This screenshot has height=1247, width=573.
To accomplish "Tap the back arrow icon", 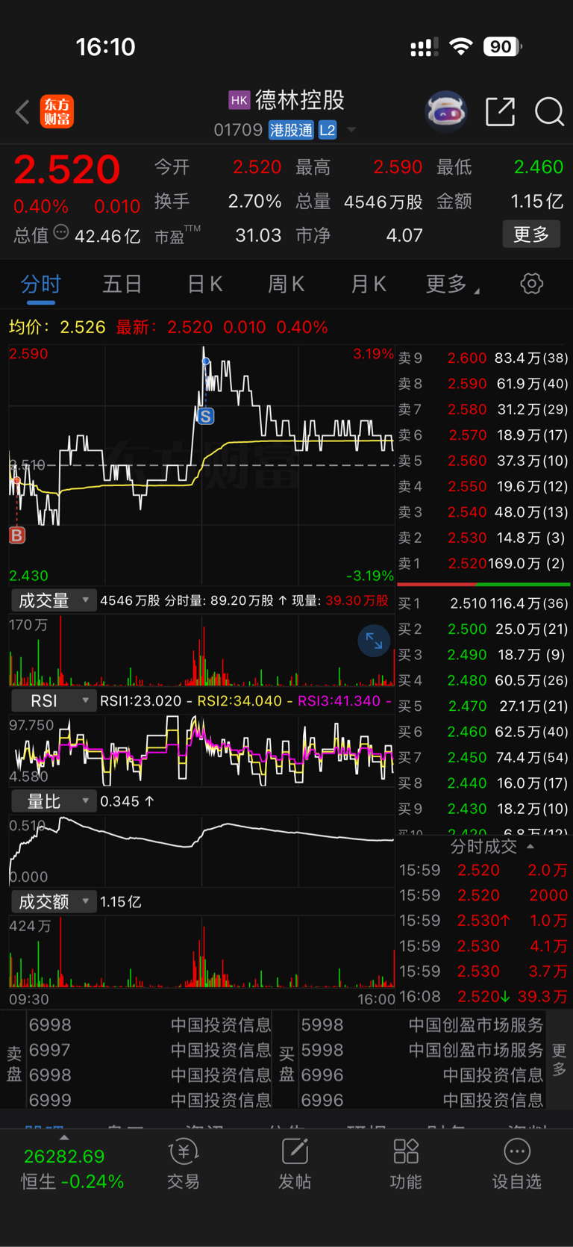I will (22, 113).
